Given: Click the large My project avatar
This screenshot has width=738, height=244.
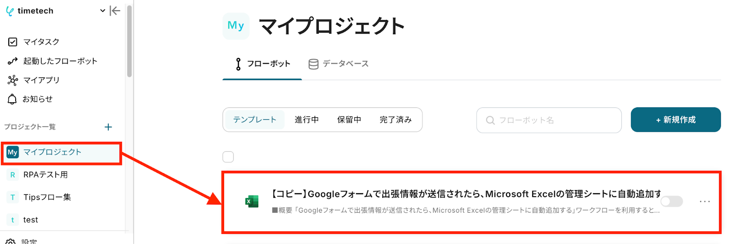Looking at the screenshot, I should coord(236,26).
